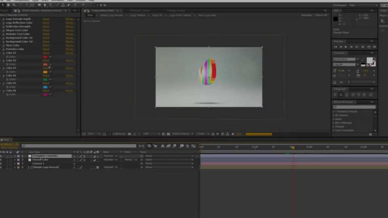Expand the Animation Presets folder
Image resolution: width=388 pixels, height=218 pixels.
333,111
